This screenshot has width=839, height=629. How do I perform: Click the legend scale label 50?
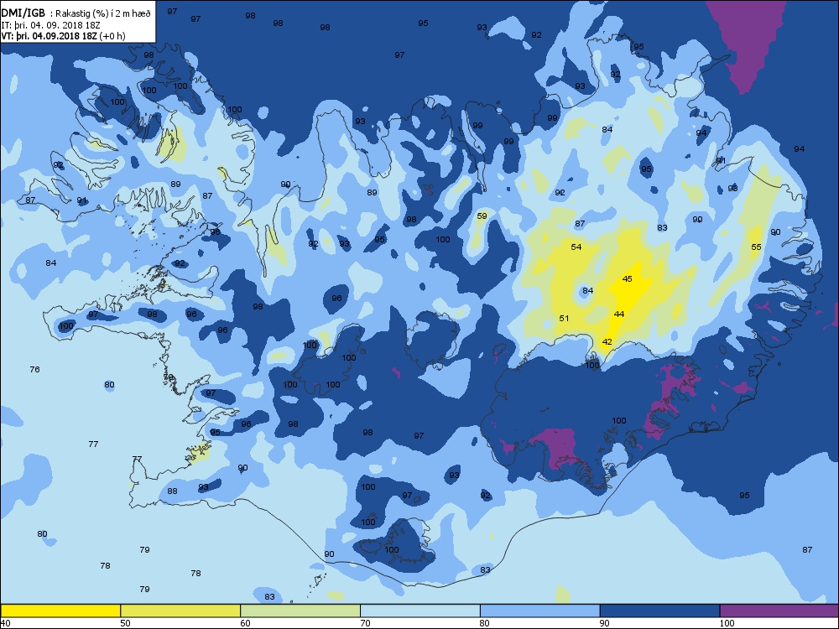coord(125,623)
